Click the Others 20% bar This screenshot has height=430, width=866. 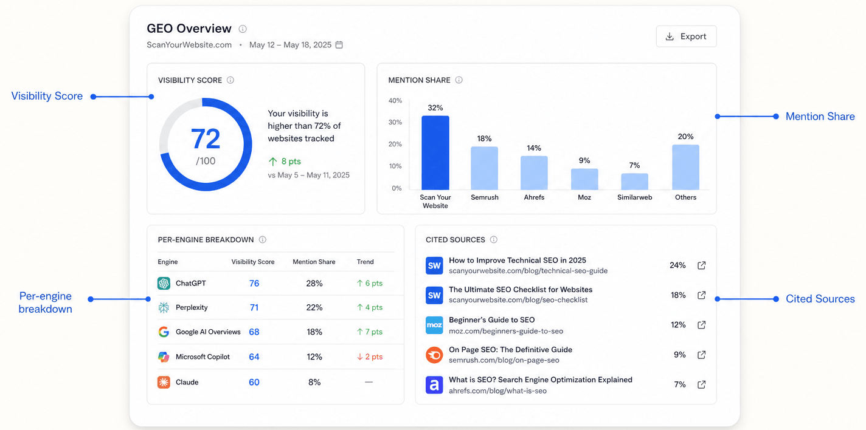(685, 167)
